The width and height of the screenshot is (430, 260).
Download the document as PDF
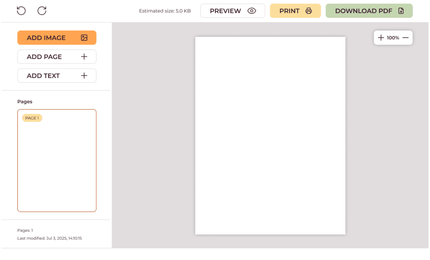coord(369,11)
